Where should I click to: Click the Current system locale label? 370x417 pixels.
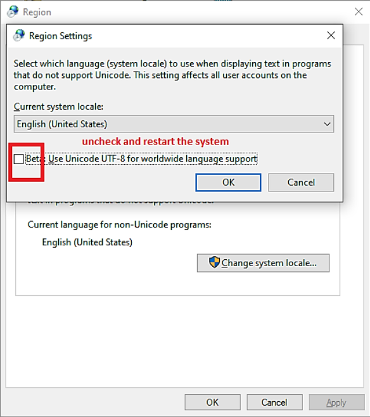(x=58, y=106)
